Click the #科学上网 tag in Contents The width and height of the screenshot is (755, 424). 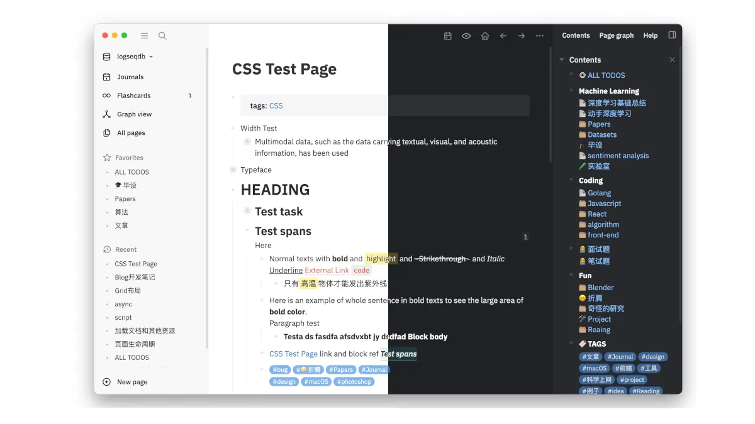pos(597,379)
